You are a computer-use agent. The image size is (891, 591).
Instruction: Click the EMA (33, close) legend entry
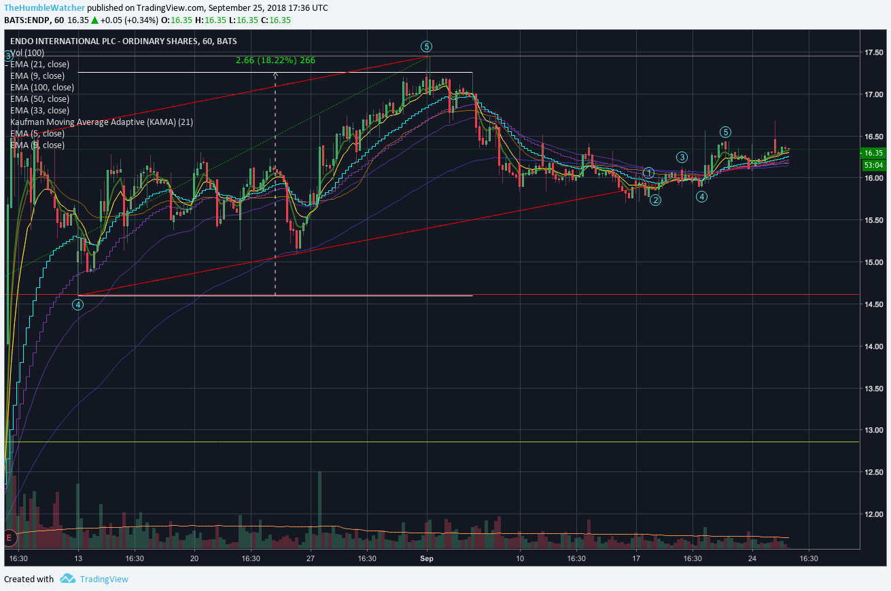(40, 110)
